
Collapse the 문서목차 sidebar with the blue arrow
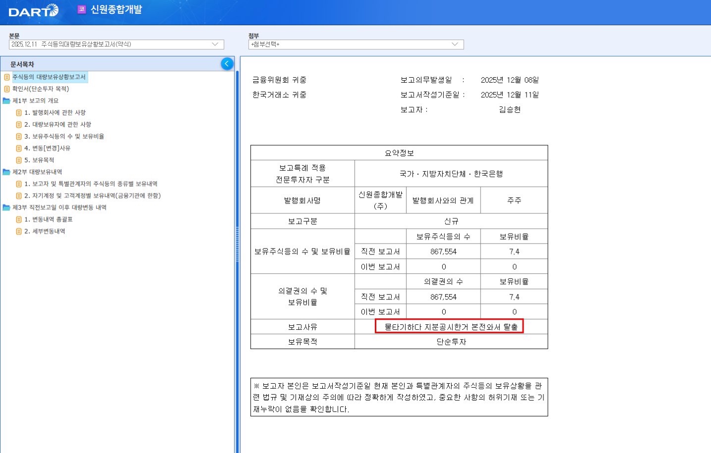[227, 63]
